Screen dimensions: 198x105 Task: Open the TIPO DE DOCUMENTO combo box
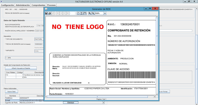pyautogui.click(x=39, y=39)
